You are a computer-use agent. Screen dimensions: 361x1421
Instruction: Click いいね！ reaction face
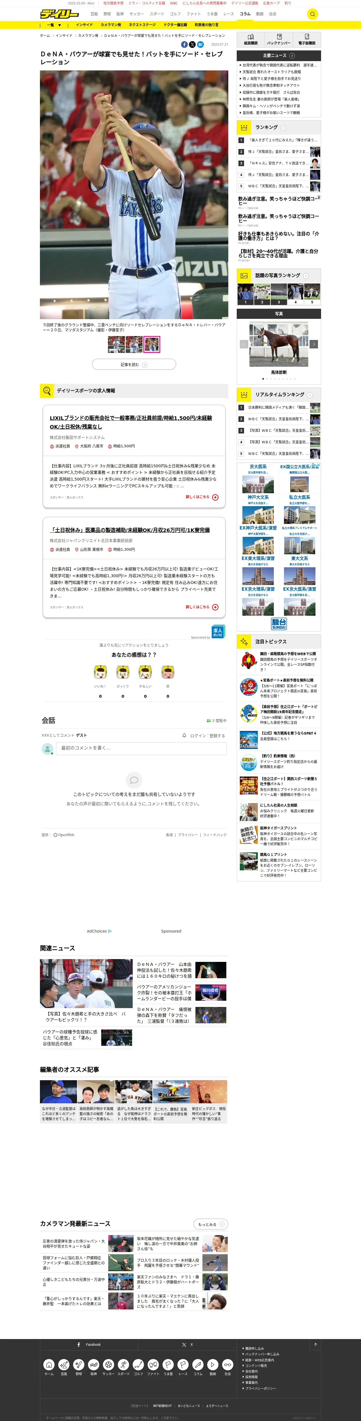(100, 672)
